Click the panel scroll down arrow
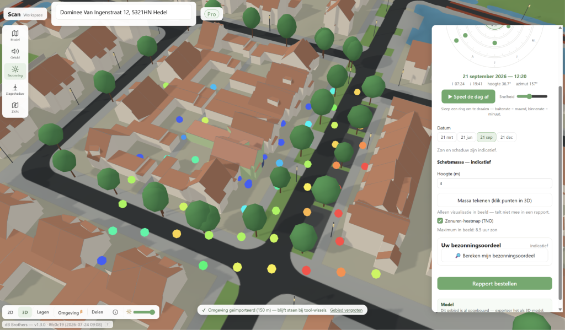 (x=560, y=309)
